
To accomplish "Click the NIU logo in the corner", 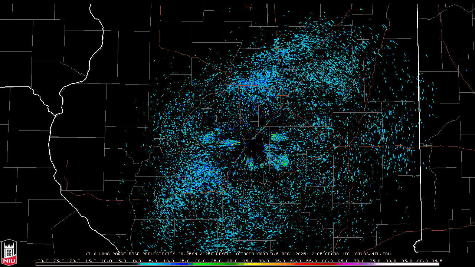I will (9, 253).
